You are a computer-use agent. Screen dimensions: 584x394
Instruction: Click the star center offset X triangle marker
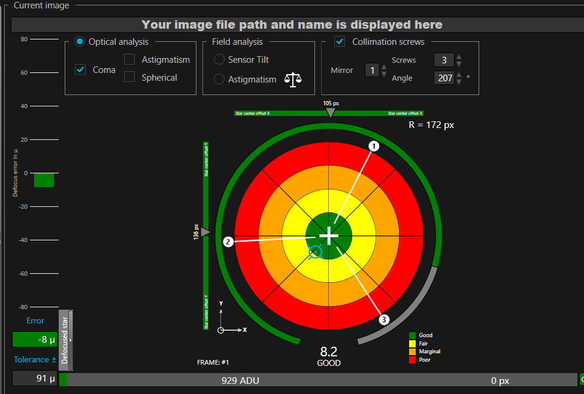click(330, 112)
